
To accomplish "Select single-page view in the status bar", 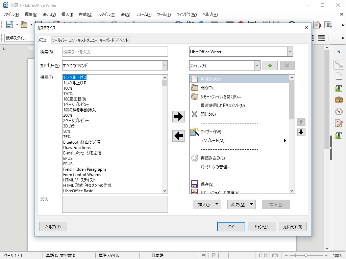I will (261, 256).
